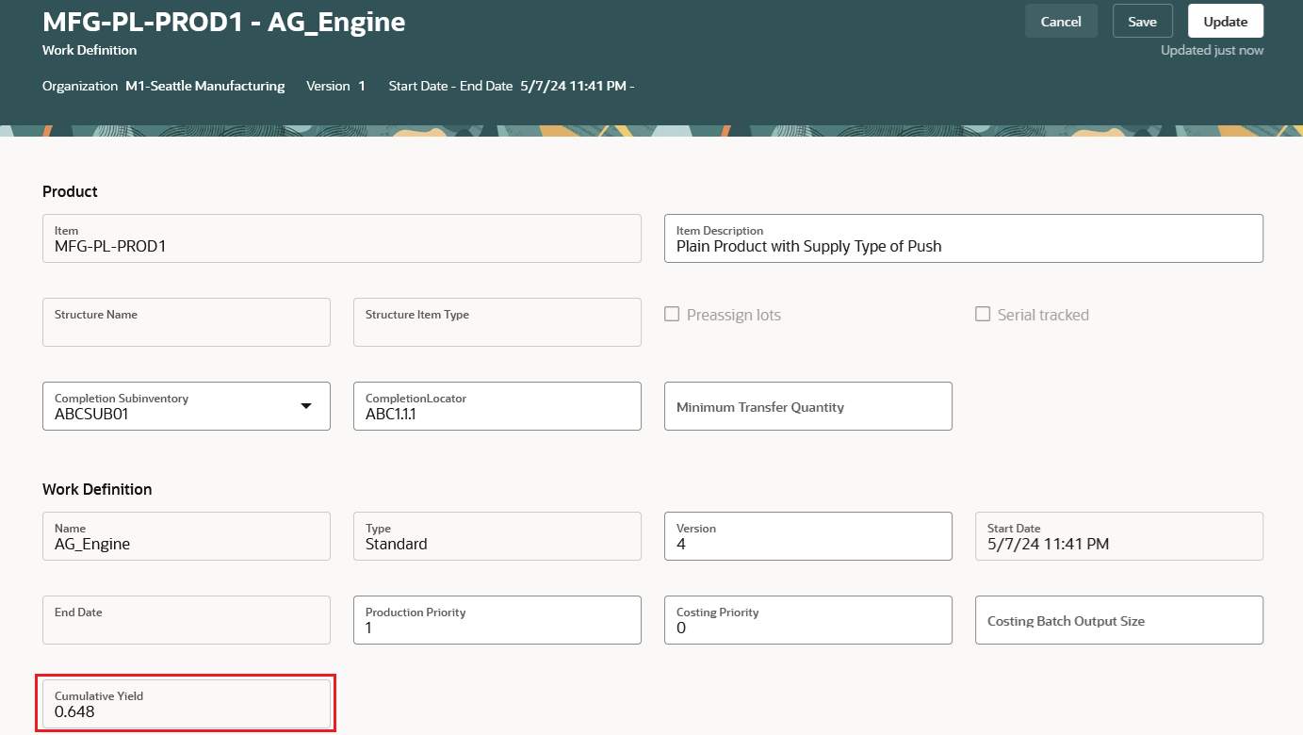
Task: Click the header date 5/7/24 11:41 PM
Action: (573, 86)
